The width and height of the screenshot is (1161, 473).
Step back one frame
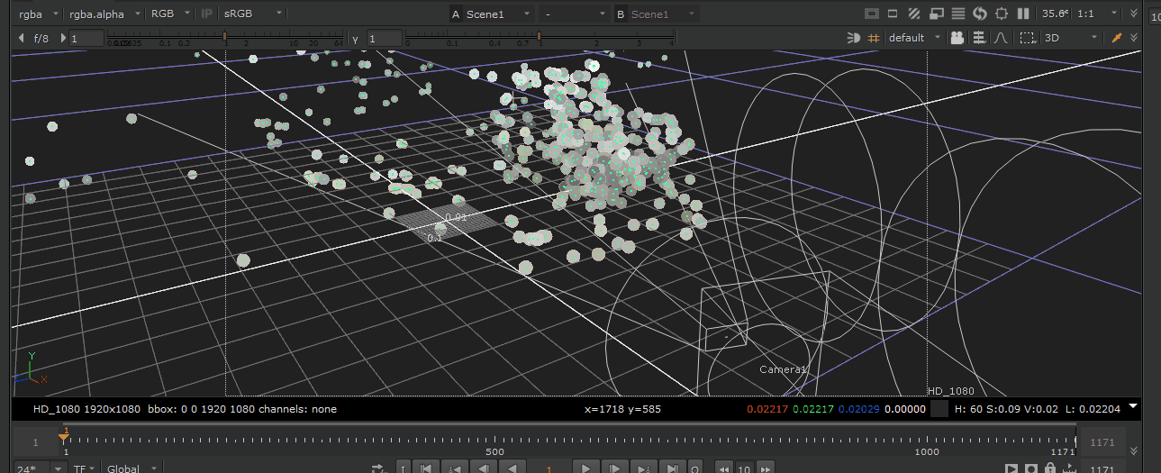[484, 468]
